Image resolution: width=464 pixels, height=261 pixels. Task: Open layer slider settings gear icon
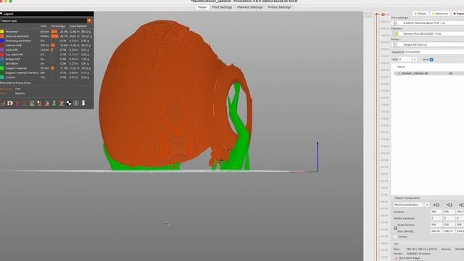point(384,14)
